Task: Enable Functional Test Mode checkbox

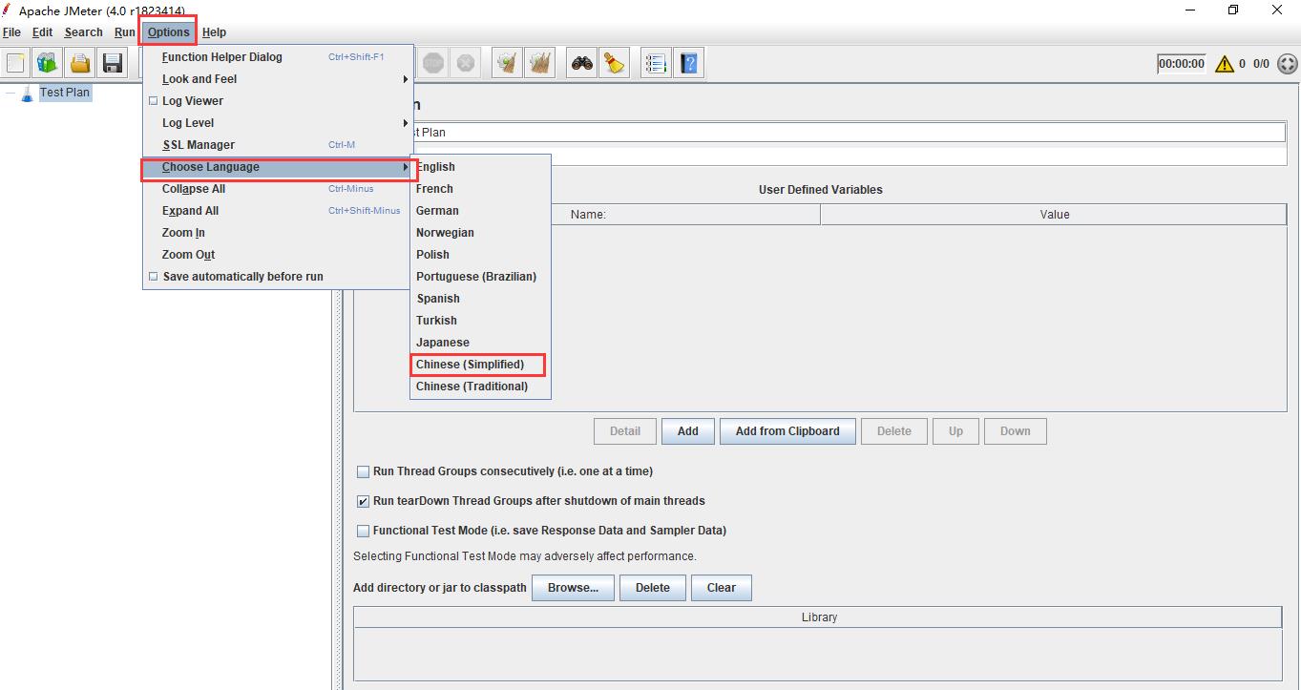Action: pos(363,531)
